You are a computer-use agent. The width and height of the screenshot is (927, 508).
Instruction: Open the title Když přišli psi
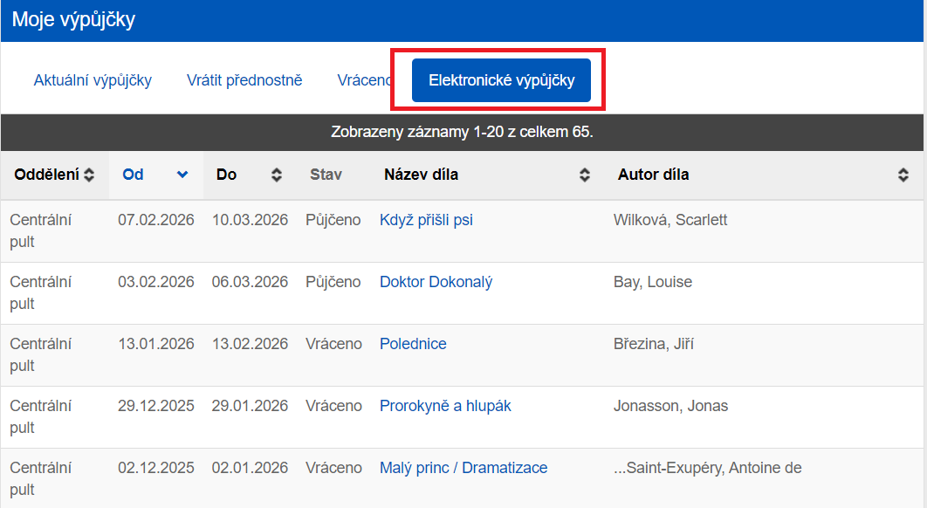coord(426,220)
